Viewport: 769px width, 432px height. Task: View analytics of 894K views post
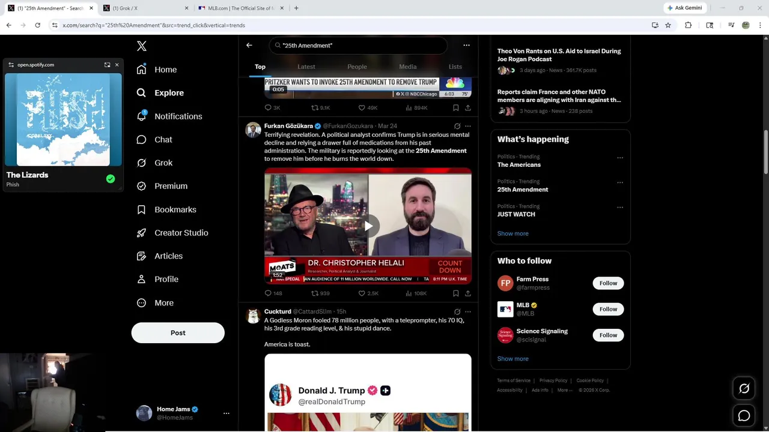416,108
